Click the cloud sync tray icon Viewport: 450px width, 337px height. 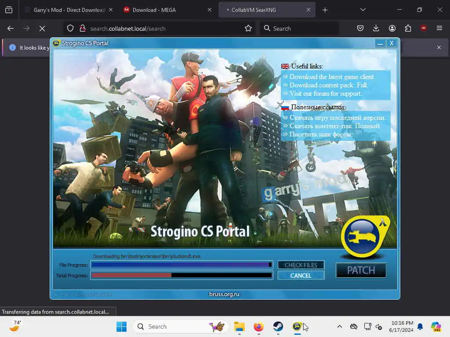pyautogui.click(x=354, y=326)
